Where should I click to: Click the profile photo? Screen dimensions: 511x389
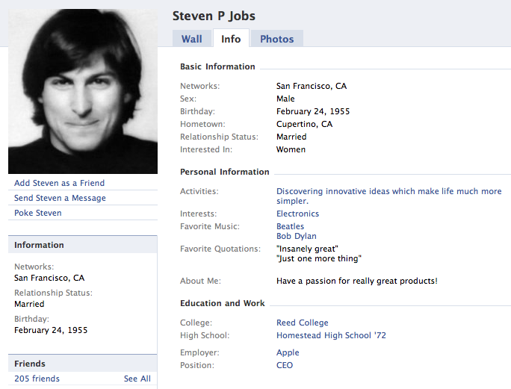pos(83,91)
